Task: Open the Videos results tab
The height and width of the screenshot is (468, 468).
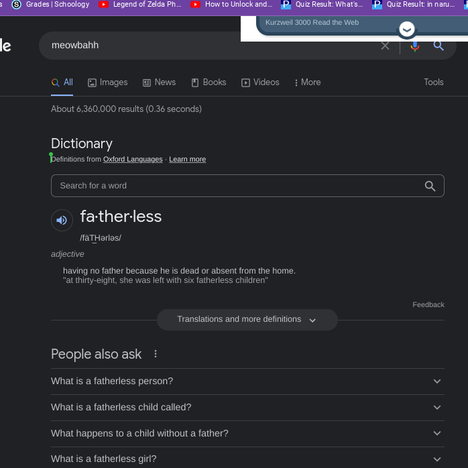Action: pos(260,82)
